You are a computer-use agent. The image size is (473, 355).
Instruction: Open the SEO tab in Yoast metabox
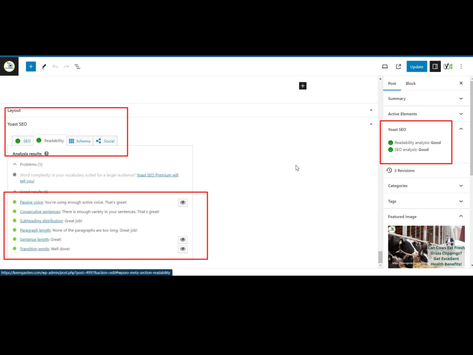(23, 141)
